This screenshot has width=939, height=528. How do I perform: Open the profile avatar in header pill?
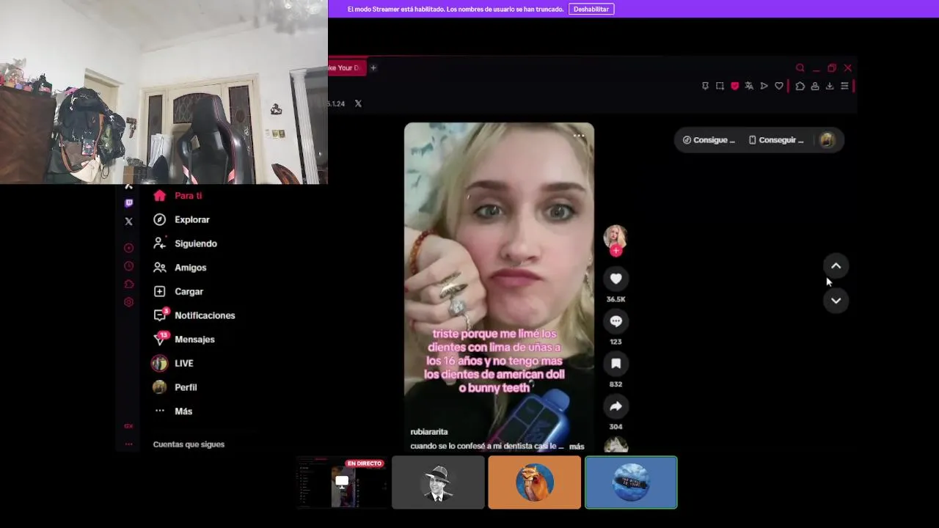coord(827,140)
